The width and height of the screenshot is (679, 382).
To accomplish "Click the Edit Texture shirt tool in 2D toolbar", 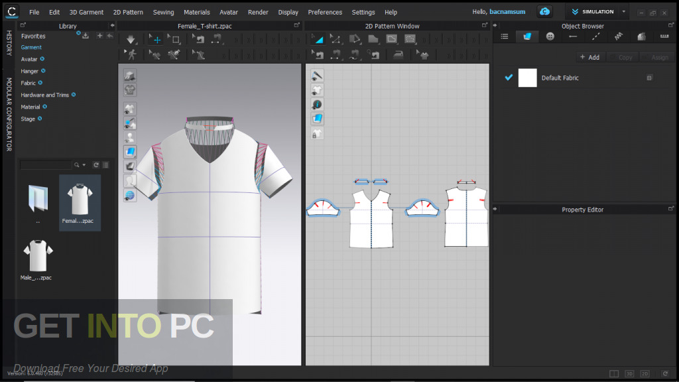I will coord(422,54).
